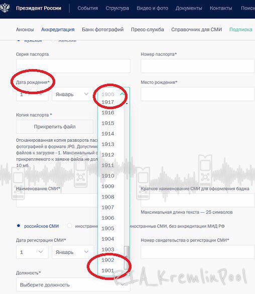
Task: Open Президент России home link
Action: (39, 8)
